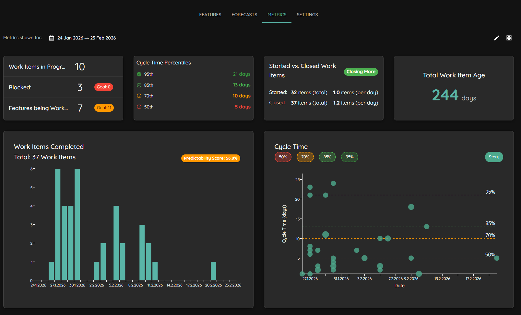This screenshot has width=521, height=315.
Task: Click the pencil edit dashboard icon
Action: tap(496, 38)
